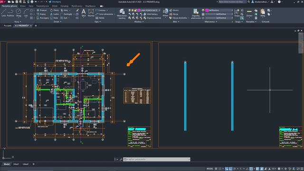This screenshot has height=171, width=304.
Task: Expand the Rysuj panel
Action: [x=18, y=22]
